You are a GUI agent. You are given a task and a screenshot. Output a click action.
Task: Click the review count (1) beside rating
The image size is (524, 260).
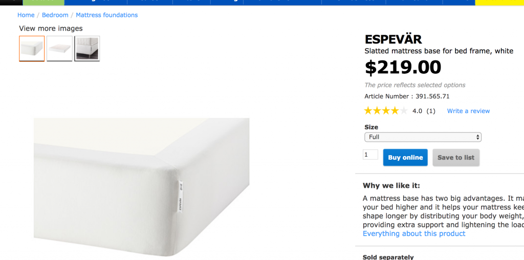click(x=431, y=111)
